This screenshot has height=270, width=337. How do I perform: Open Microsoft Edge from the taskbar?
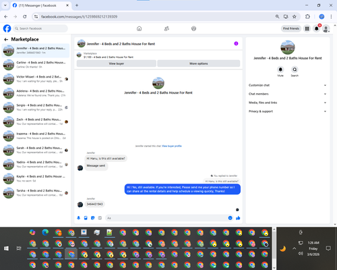coord(45,232)
